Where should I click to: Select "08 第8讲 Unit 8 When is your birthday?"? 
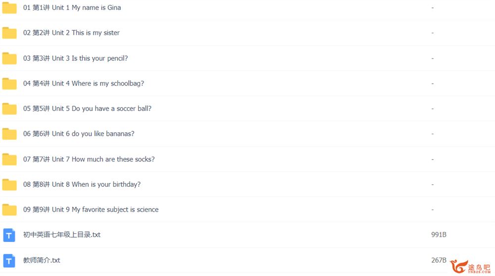(x=82, y=184)
